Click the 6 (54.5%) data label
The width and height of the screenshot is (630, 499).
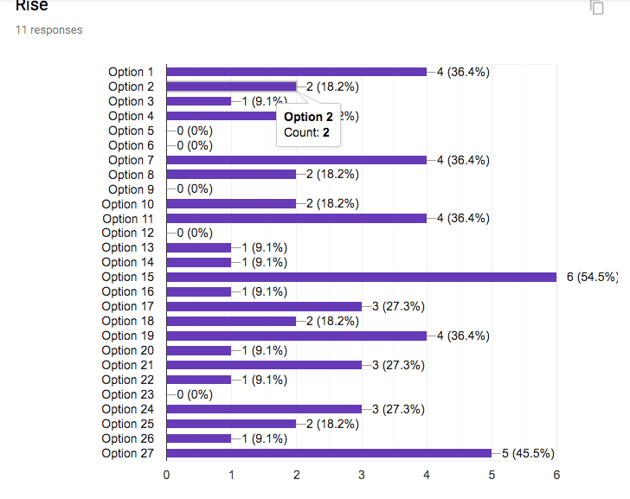pos(592,277)
